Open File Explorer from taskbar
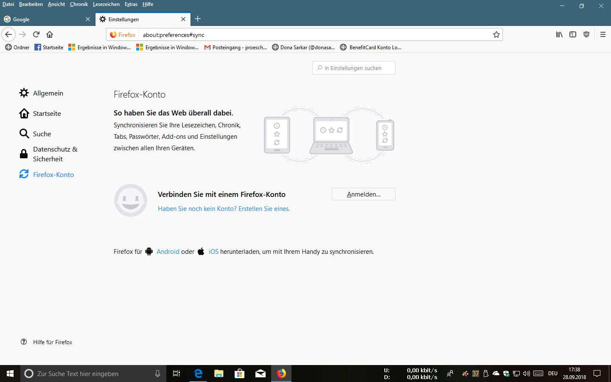This screenshot has width=611, height=382. [x=219, y=374]
